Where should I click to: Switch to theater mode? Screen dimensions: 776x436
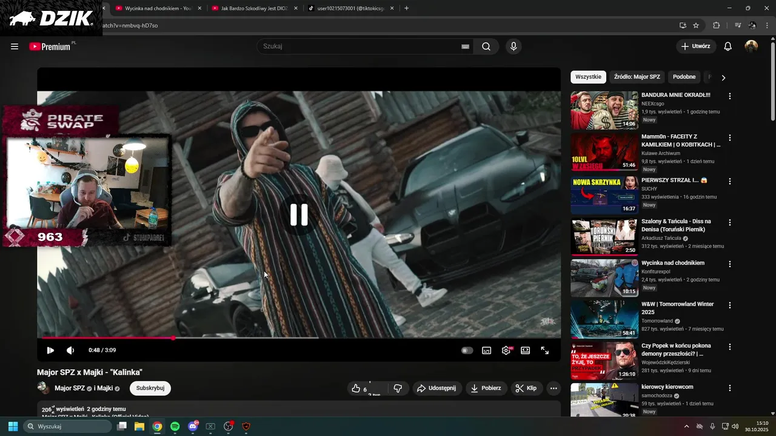tap(526, 350)
